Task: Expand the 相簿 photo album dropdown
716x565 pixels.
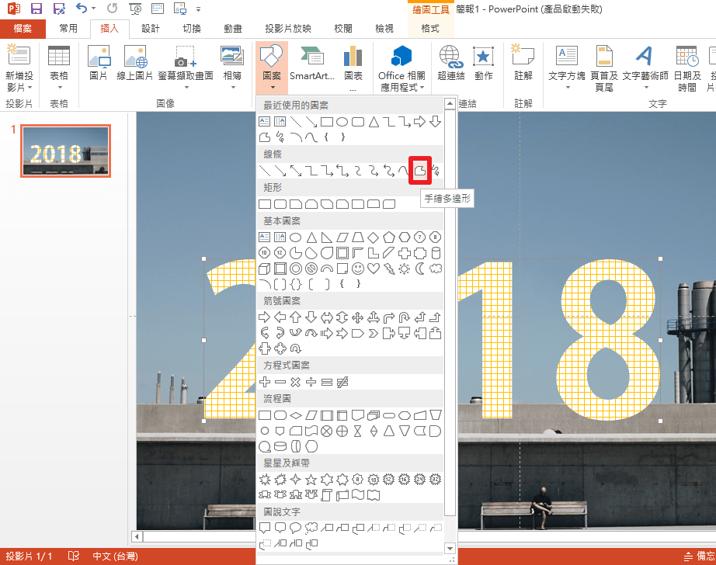Action: [x=231, y=81]
